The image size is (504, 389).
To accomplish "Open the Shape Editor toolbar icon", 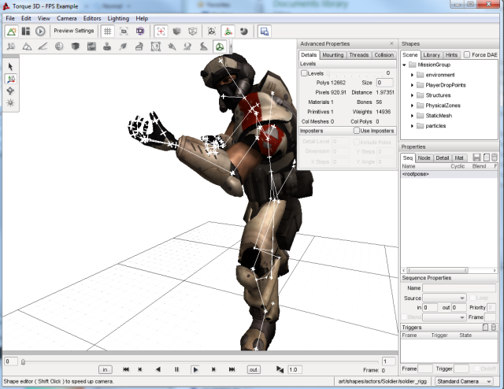I will [x=218, y=46].
